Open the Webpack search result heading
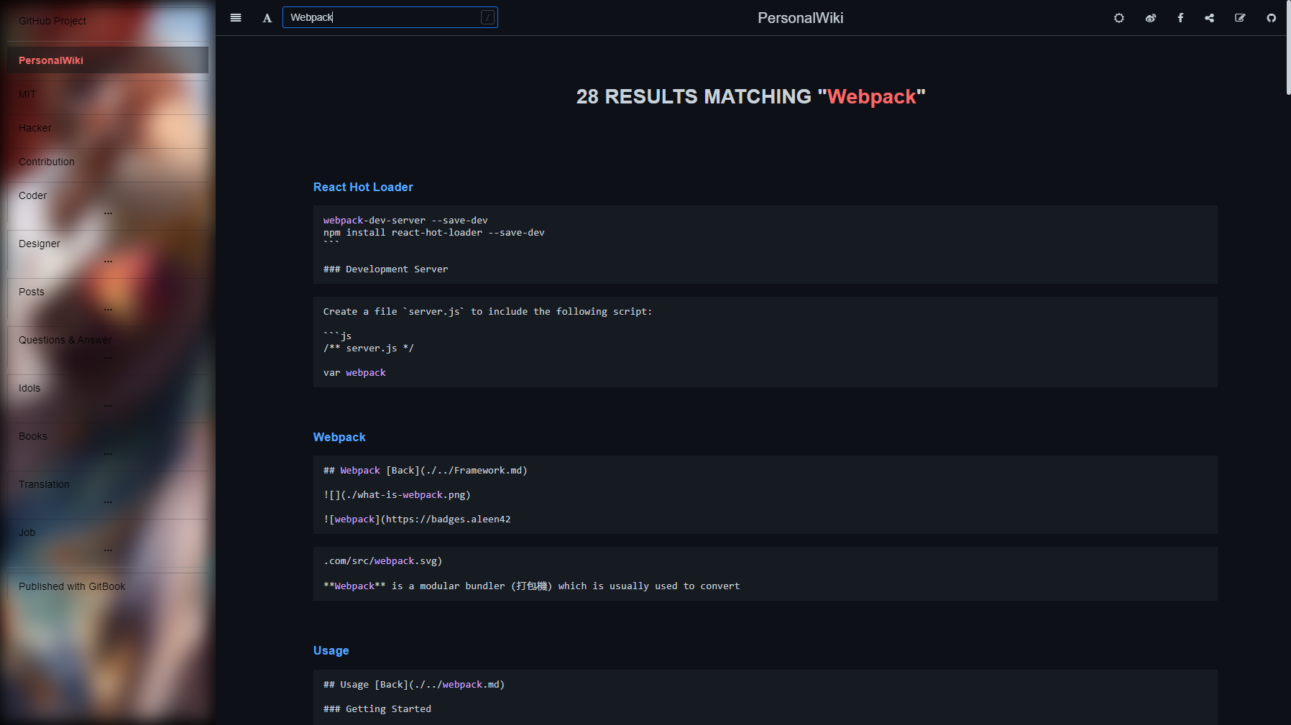The width and height of the screenshot is (1291, 725). [339, 437]
